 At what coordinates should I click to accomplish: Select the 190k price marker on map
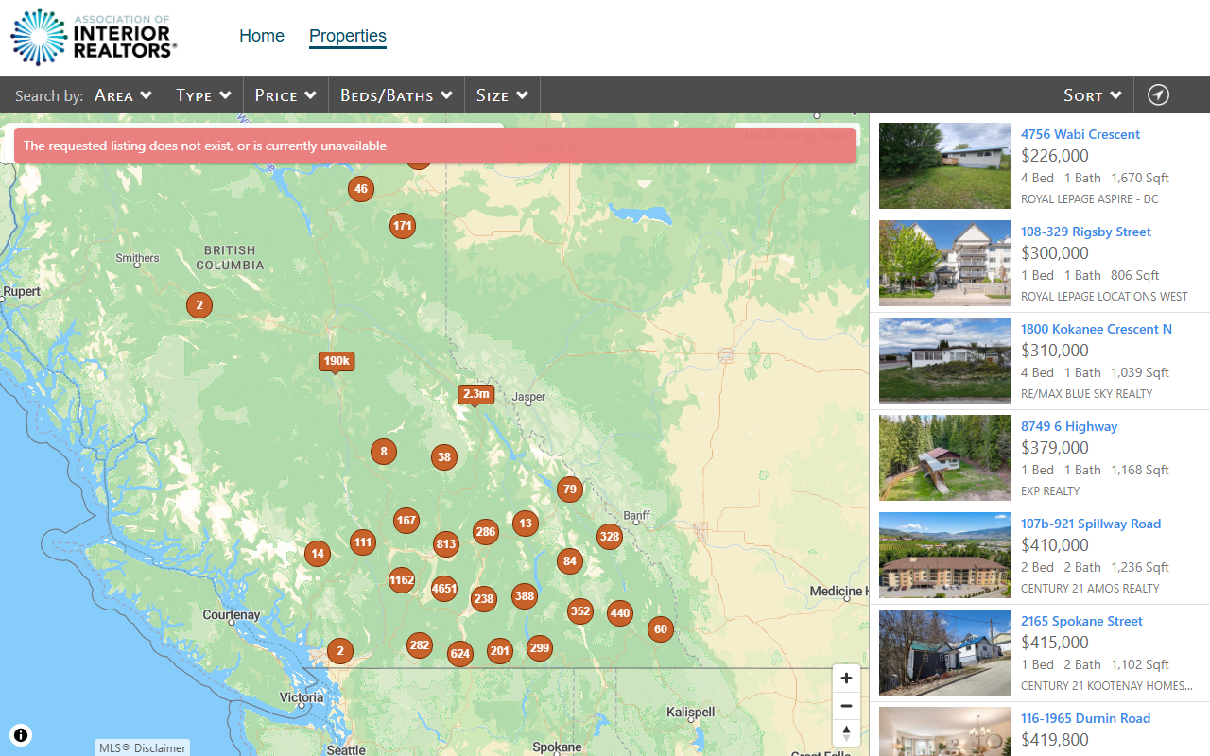tap(337, 362)
